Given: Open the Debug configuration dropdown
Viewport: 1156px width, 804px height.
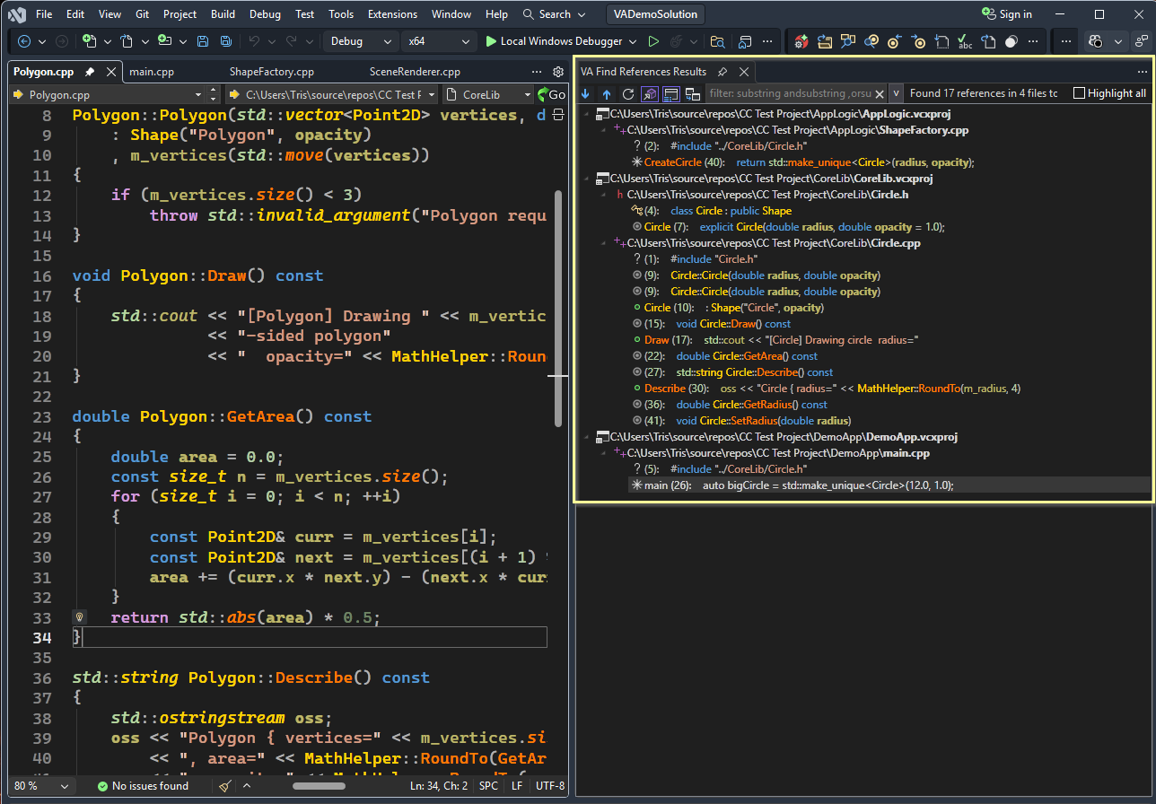Looking at the screenshot, I should click(362, 41).
